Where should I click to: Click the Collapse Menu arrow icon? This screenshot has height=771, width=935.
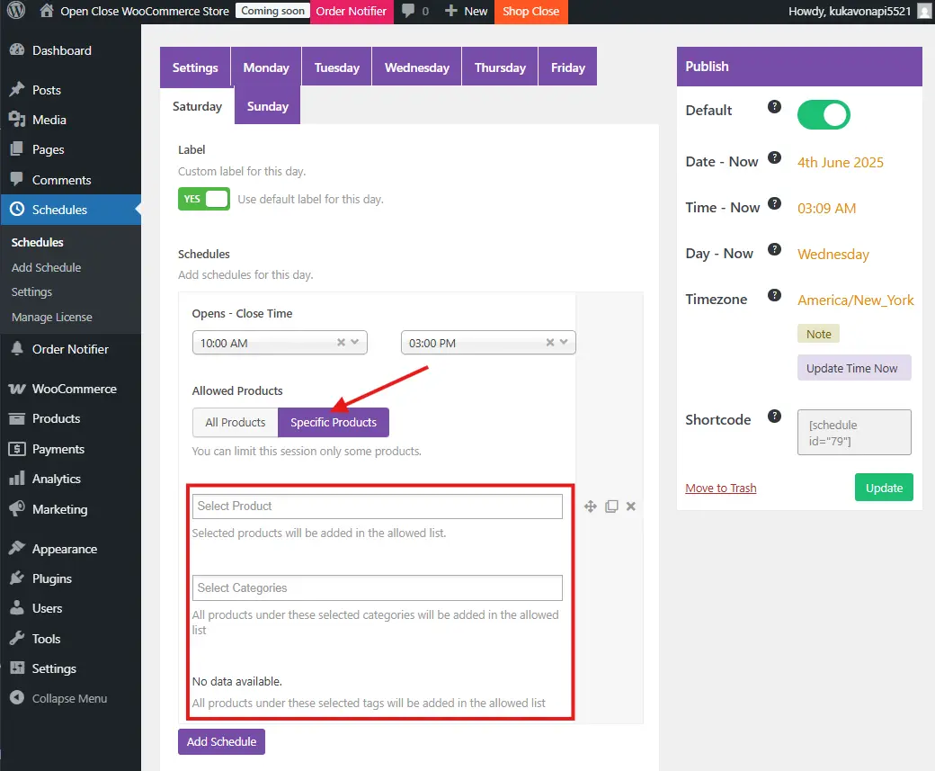(17, 698)
